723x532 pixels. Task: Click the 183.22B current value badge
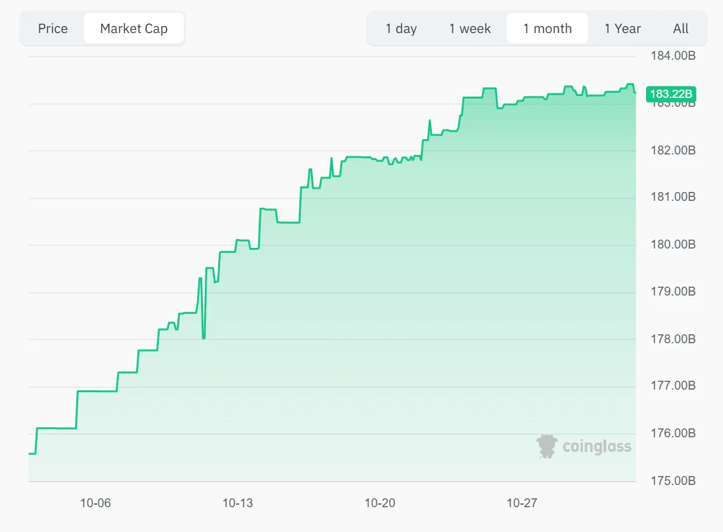click(x=671, y=93)
